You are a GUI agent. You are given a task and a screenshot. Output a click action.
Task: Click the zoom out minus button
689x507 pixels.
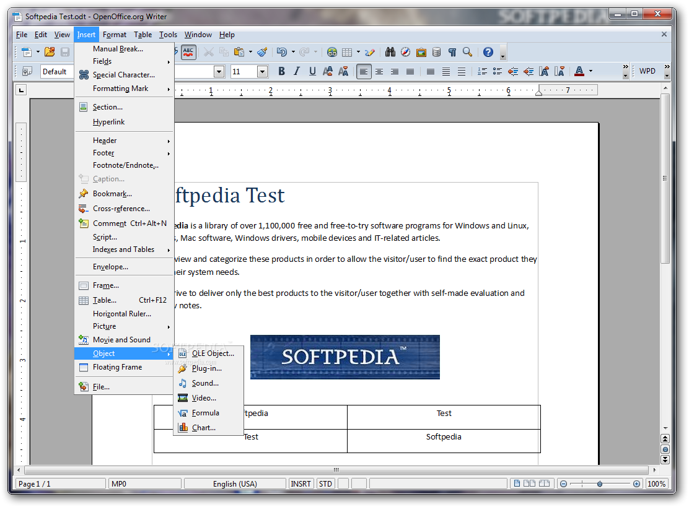click(563, 483)
